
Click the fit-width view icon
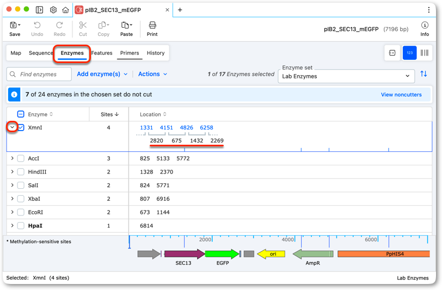point(392,53)
